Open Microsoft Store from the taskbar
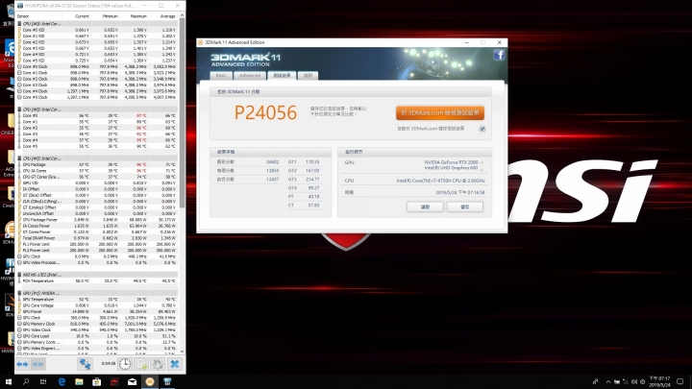Screen dimensions: 692x389 click(x=97, y=382)
